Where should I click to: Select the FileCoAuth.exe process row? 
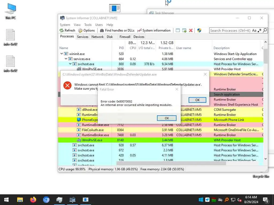coord(161,130)
